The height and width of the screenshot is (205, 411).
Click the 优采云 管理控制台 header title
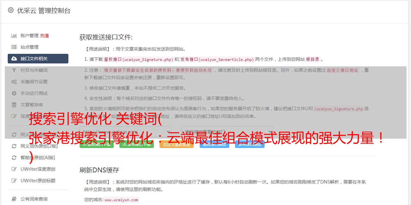pos(44,11)
